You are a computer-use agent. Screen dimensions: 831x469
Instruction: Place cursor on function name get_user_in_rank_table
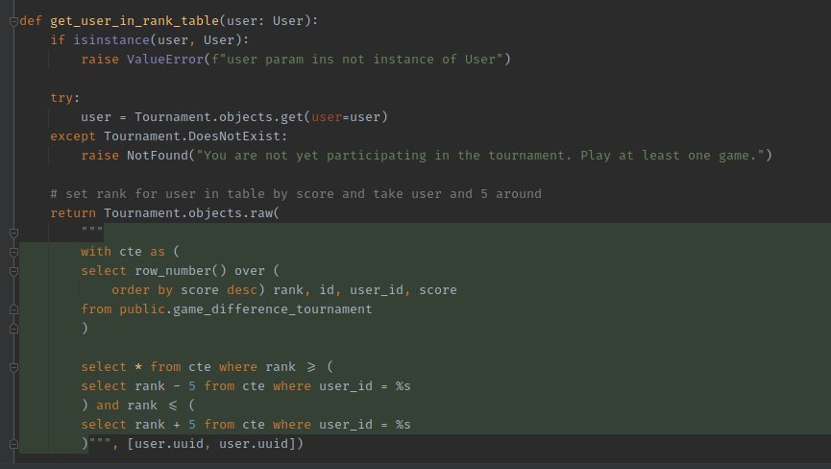[134, 21]
